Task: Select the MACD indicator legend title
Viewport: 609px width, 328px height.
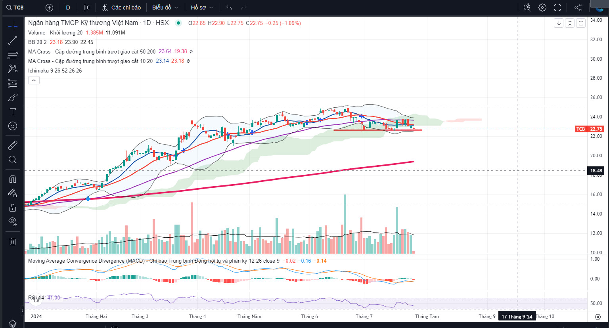Action: click(153, 261)
